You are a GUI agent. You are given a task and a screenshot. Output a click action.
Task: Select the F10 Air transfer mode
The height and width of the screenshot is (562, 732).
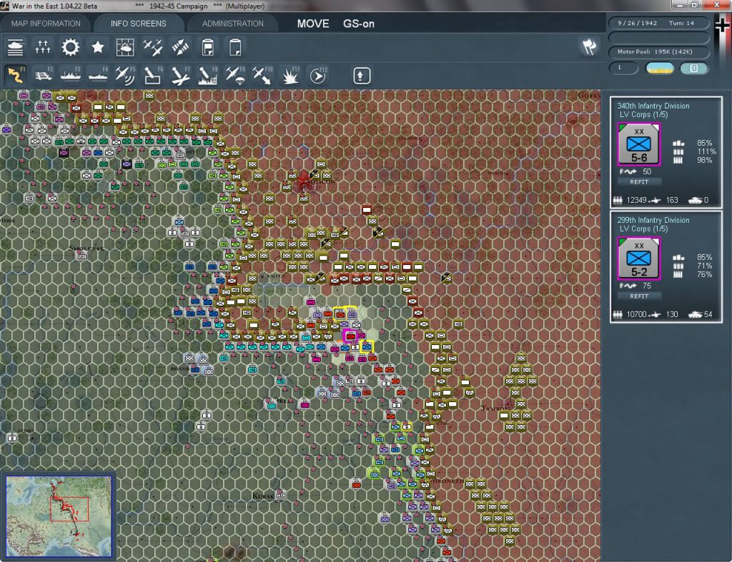(262, 75)
